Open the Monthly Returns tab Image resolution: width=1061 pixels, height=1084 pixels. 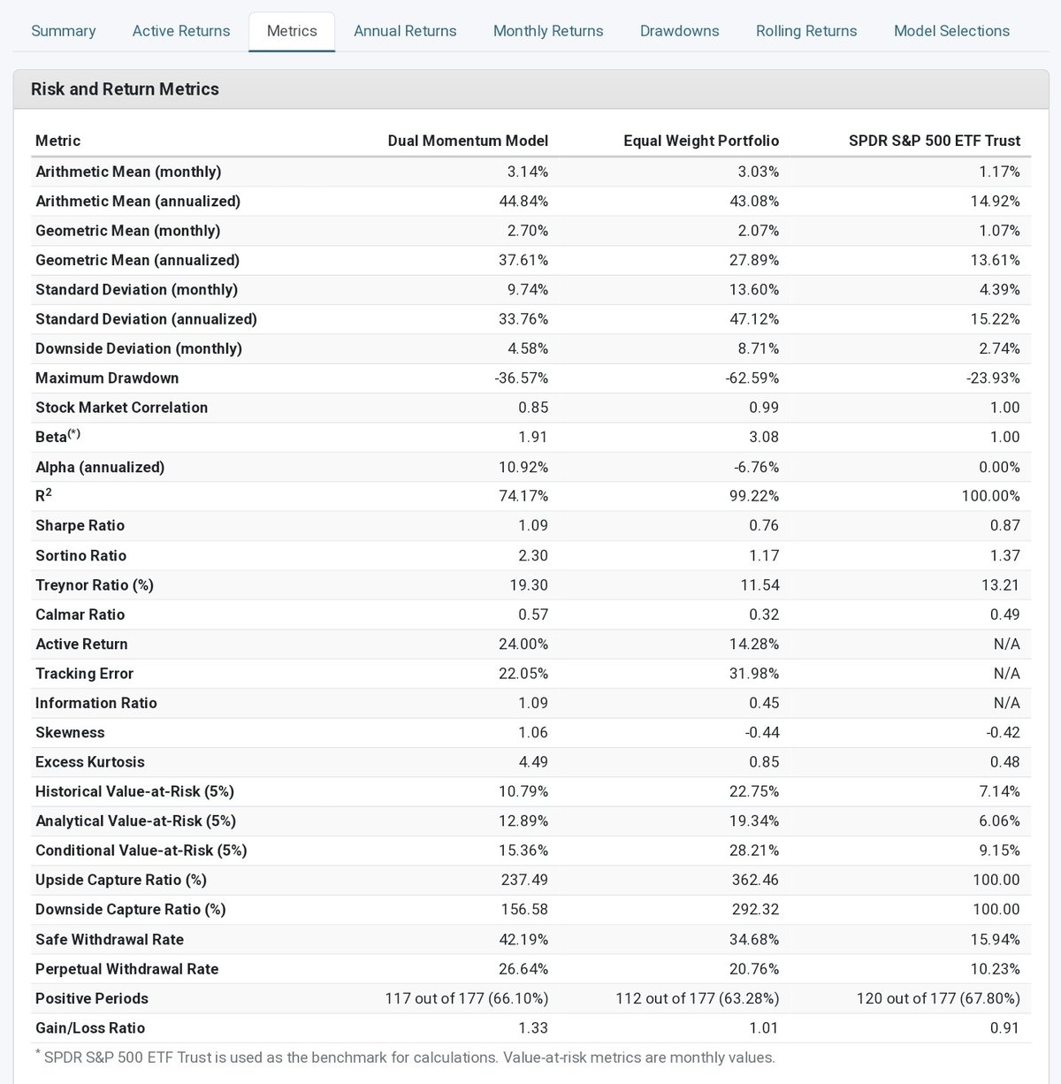[x=547, y=31]
